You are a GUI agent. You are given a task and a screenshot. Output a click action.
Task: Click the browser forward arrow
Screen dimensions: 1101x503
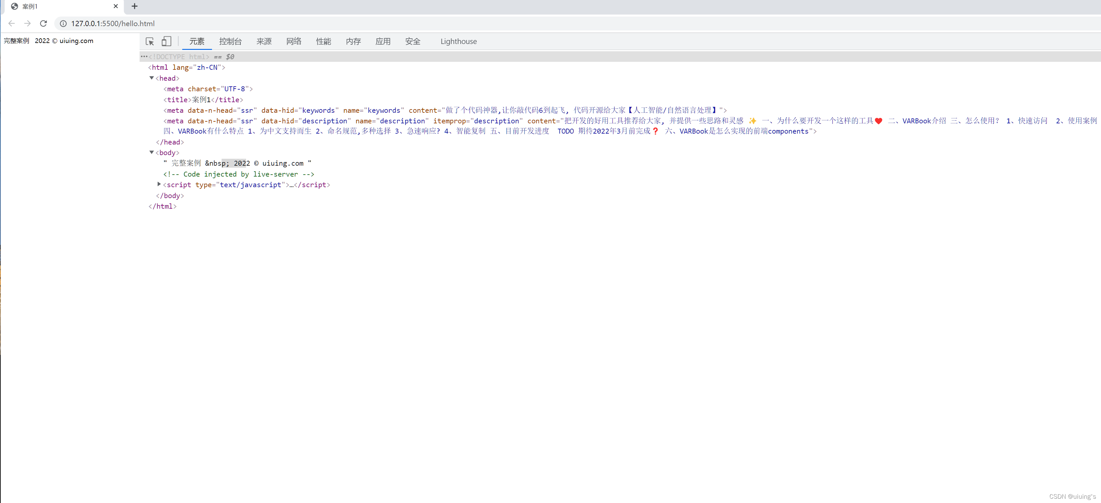tap(27, 23)
